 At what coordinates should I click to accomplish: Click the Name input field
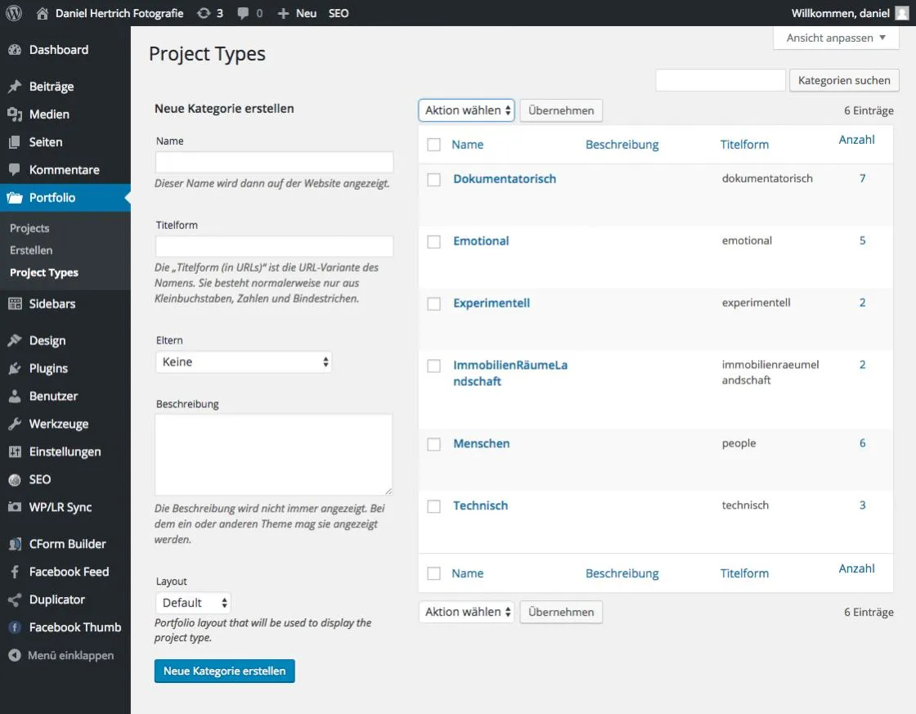point(274,162)
